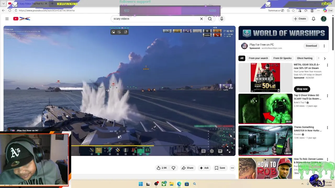Open browser settings and more menu
This screenshot has width=335, height=188.
click(x=318, y=10)
